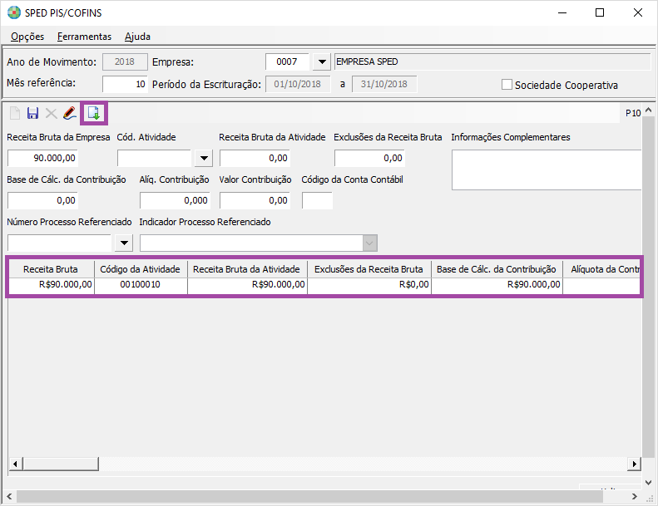
Task: Click the import document icon with green arrow
Action: click(x=93, y=113)
